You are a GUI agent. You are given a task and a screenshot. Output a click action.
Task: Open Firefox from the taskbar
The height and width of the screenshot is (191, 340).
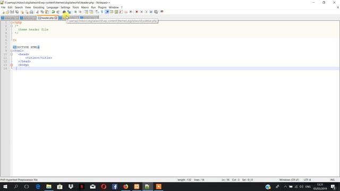(x=125, y=187)
